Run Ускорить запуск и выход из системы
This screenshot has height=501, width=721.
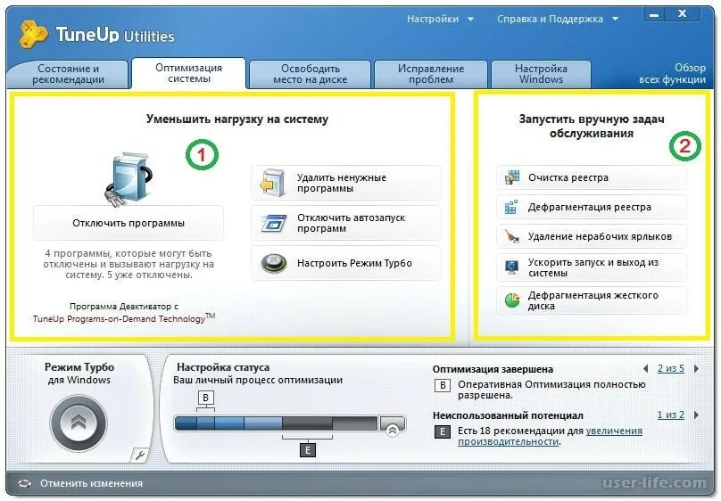tap(592, 267)
